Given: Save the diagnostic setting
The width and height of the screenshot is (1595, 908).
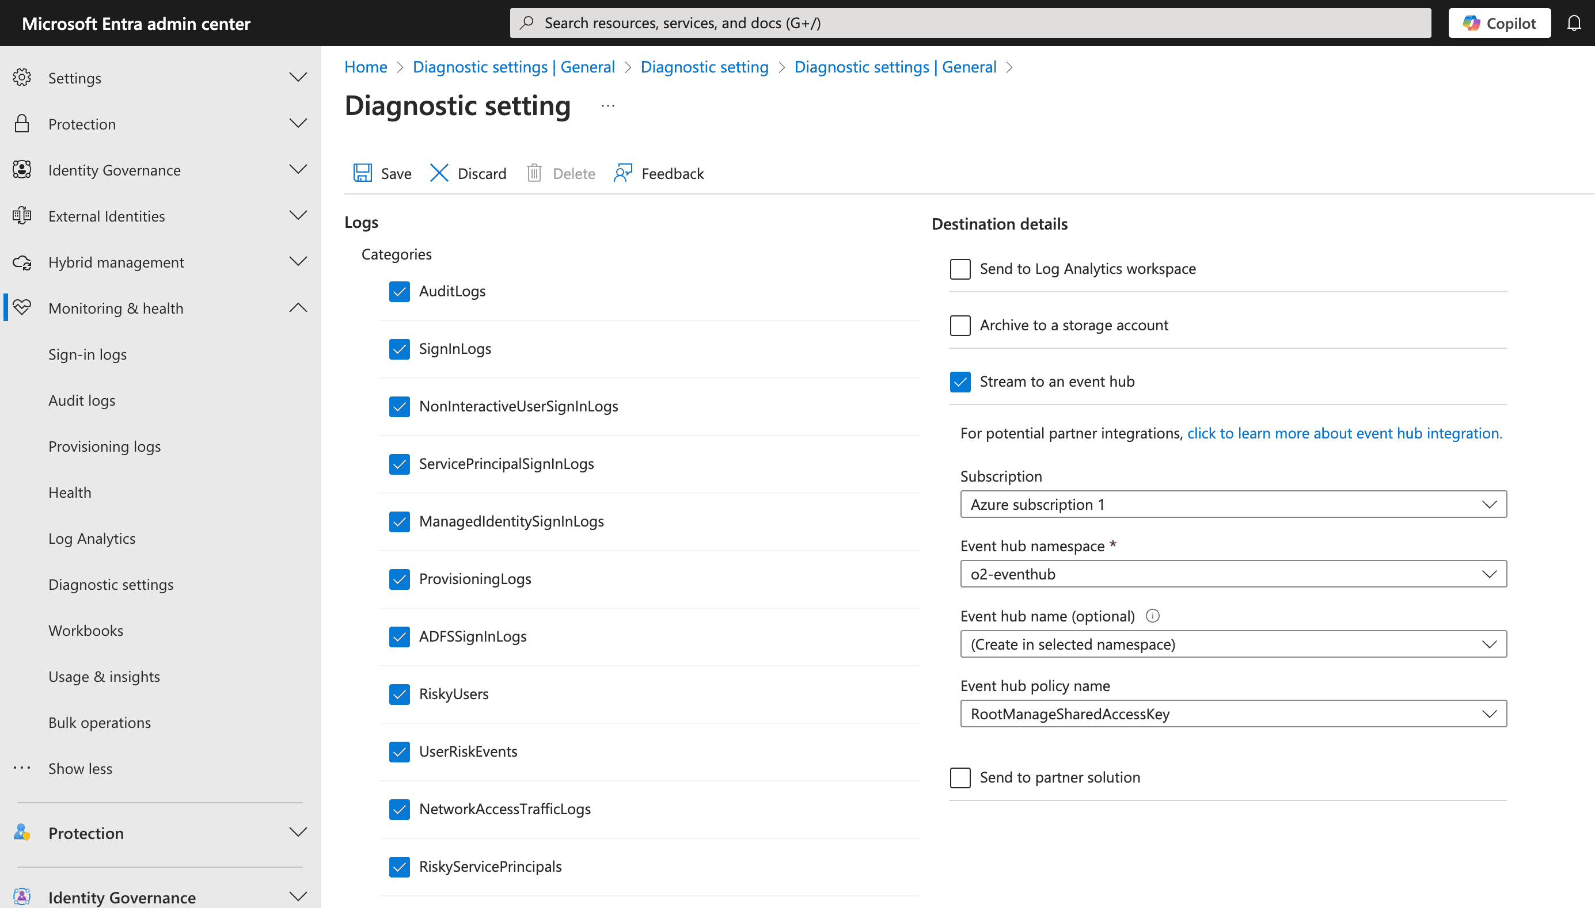Looking at the screenshot, I should 382,173.
